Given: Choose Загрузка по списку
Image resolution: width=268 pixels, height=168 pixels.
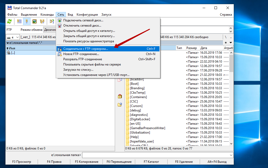Looking at the screenshot, I should (108, 70).
